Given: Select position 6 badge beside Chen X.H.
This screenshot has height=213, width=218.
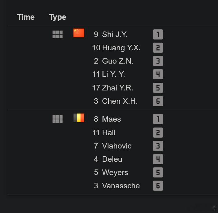Looking at the screenshot, I should (x=158, y=101).
